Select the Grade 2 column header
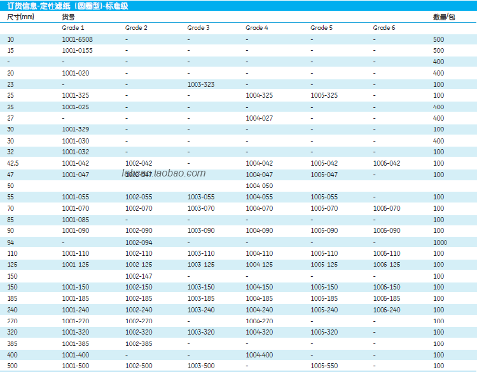Viewport: 477px width, 372px height. (136, 28)
